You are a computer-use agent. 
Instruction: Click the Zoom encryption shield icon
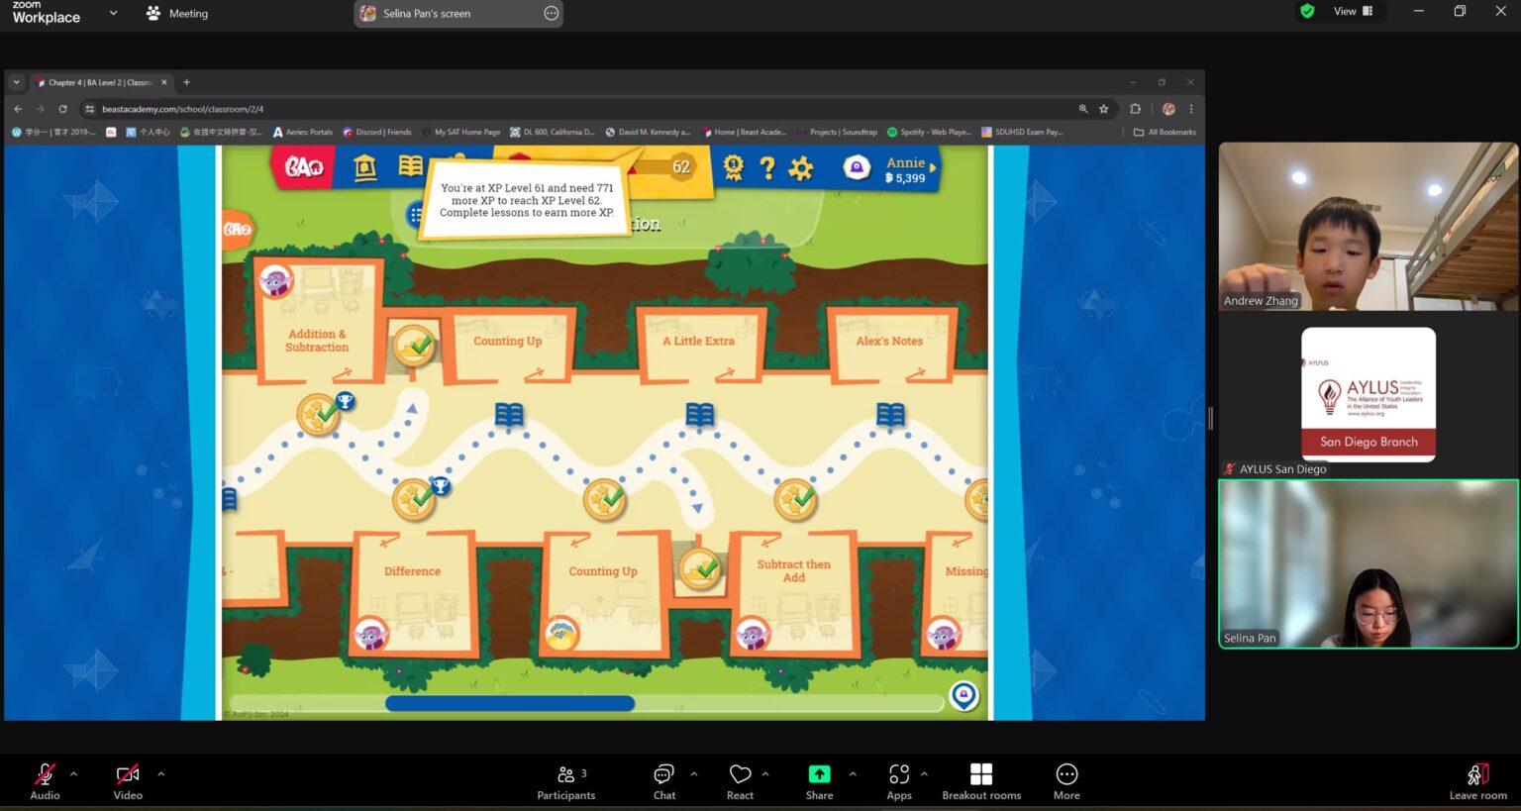click(x=1307, y=12)
